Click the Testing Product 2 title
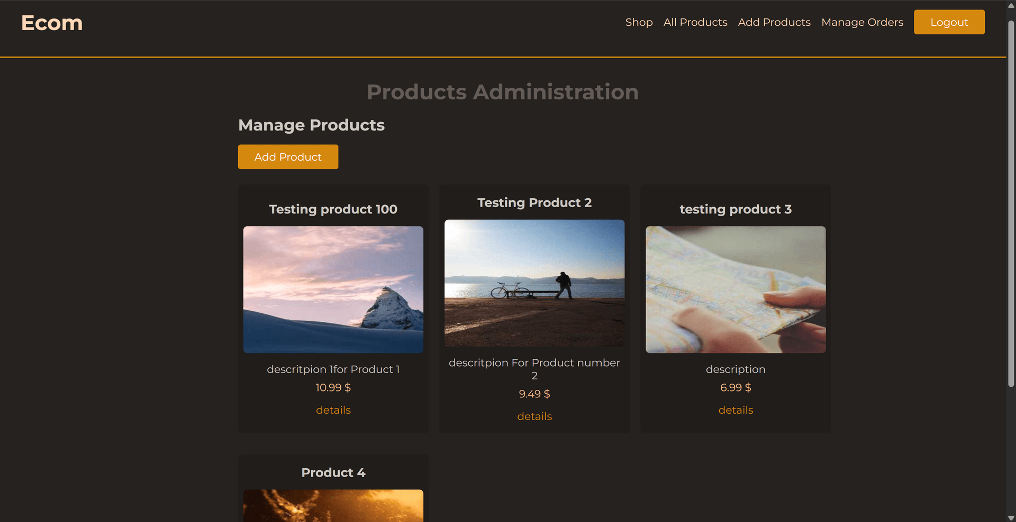The image size is (1016, 522). [x=534, y=203]
